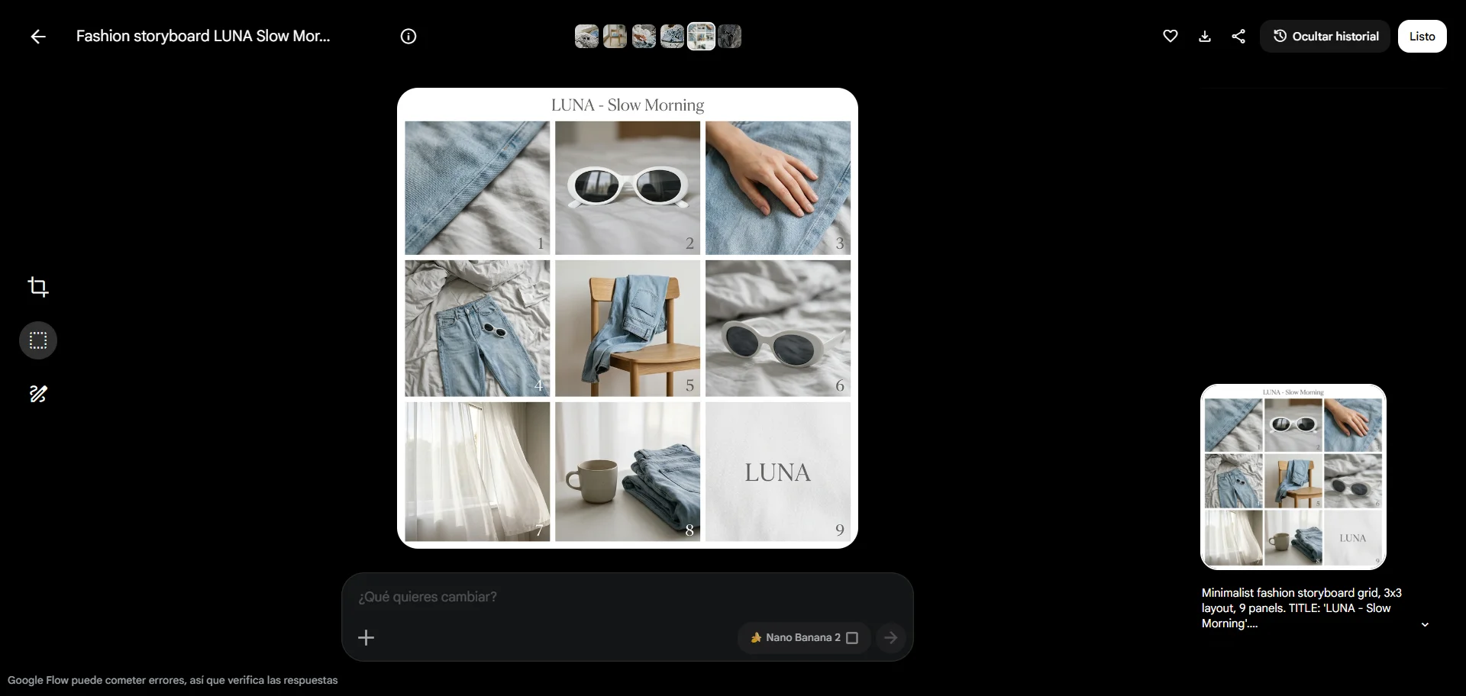Viewport: 1466px width, 696px height.
Task: Click the '¿Qué quieres cambiar?' input field
Action: pyautogui.click(x=626, y=597)
